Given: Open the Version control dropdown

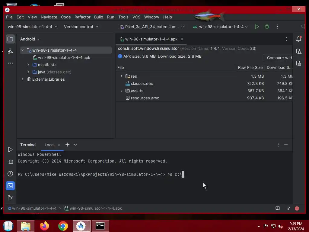Looking at the screenshot, I should coord(81,27).
